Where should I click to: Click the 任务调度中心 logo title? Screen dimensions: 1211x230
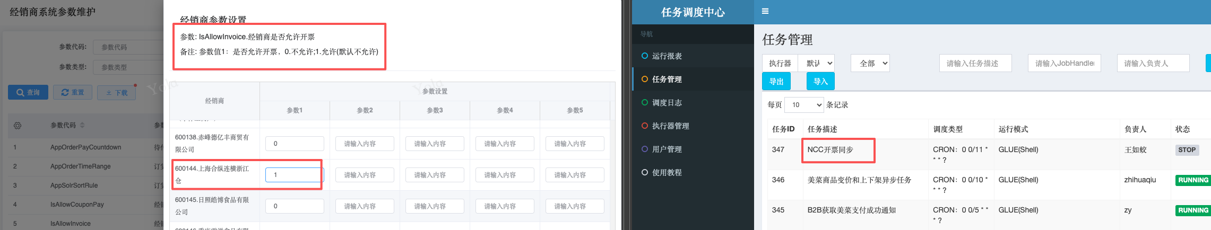click(x=693, y=12)
